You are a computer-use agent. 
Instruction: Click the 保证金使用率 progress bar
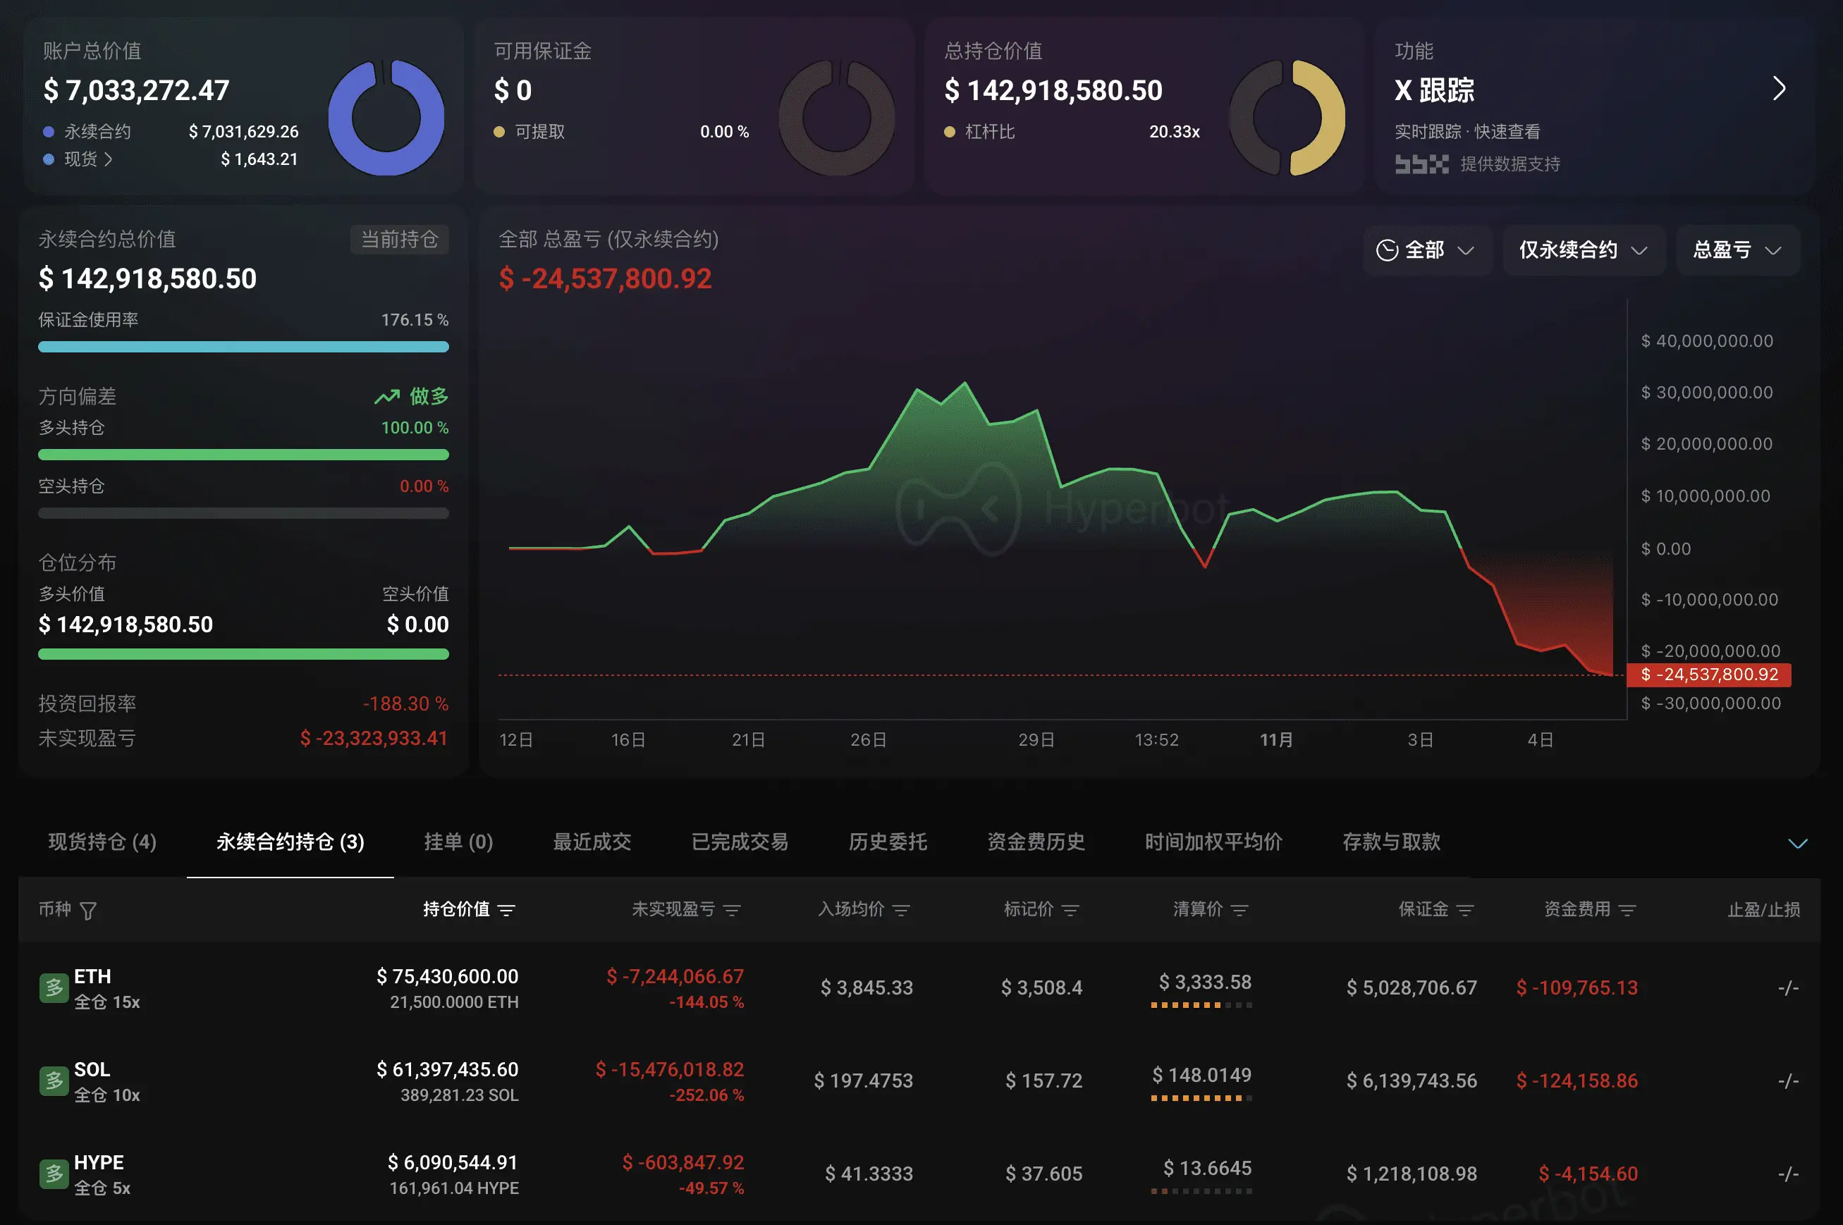[243, 347]
